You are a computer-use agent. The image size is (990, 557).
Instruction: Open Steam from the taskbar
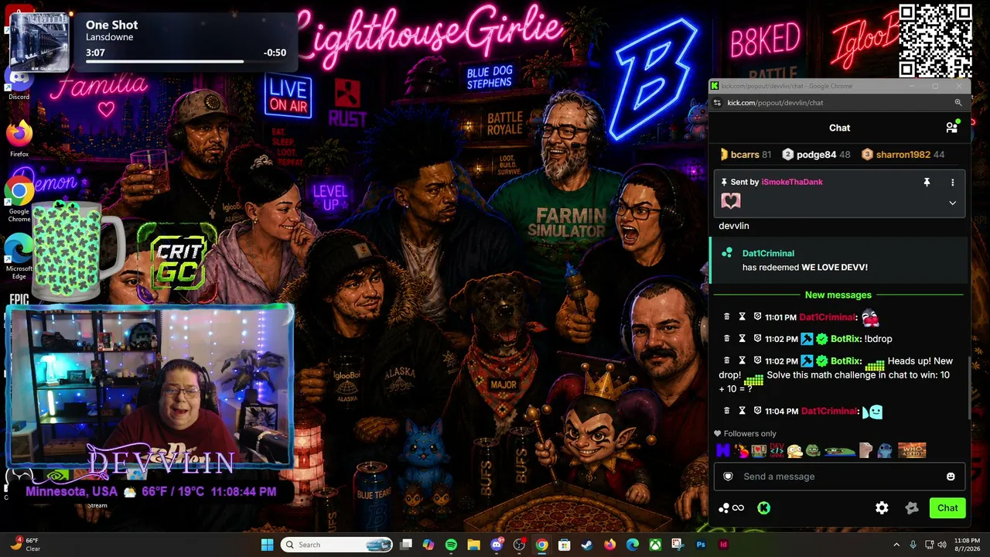point(587,545)
